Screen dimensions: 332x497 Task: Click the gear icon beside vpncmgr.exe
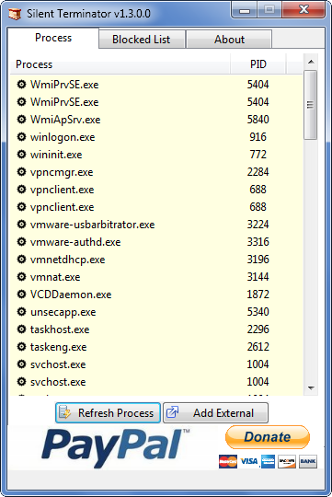click(21, 172)
